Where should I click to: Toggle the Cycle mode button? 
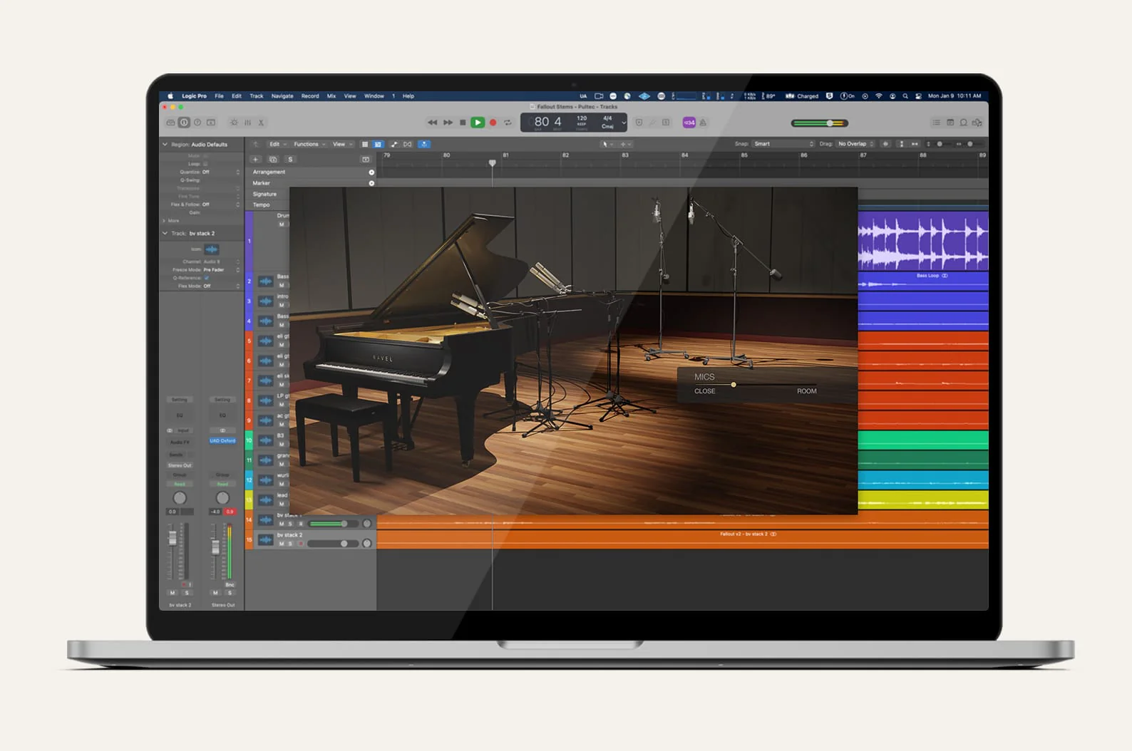(508, 123)
